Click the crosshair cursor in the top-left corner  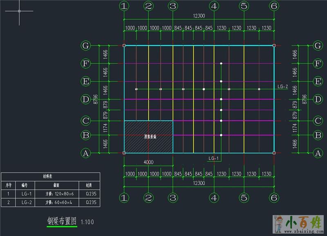click(19, 11)
